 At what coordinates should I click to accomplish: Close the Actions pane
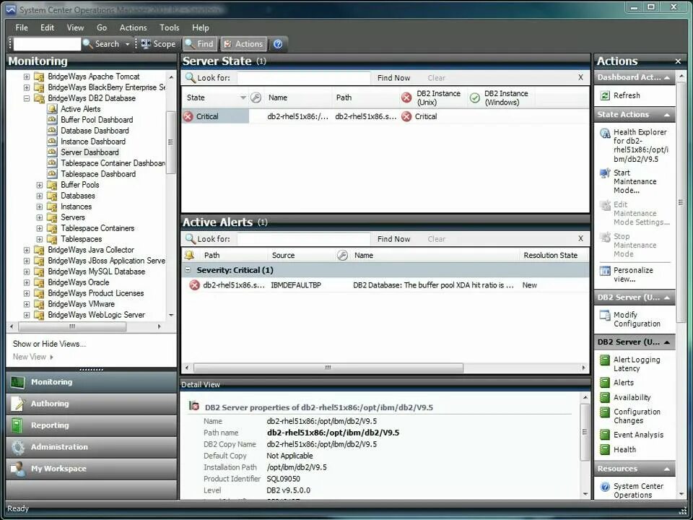click(678, 61)
